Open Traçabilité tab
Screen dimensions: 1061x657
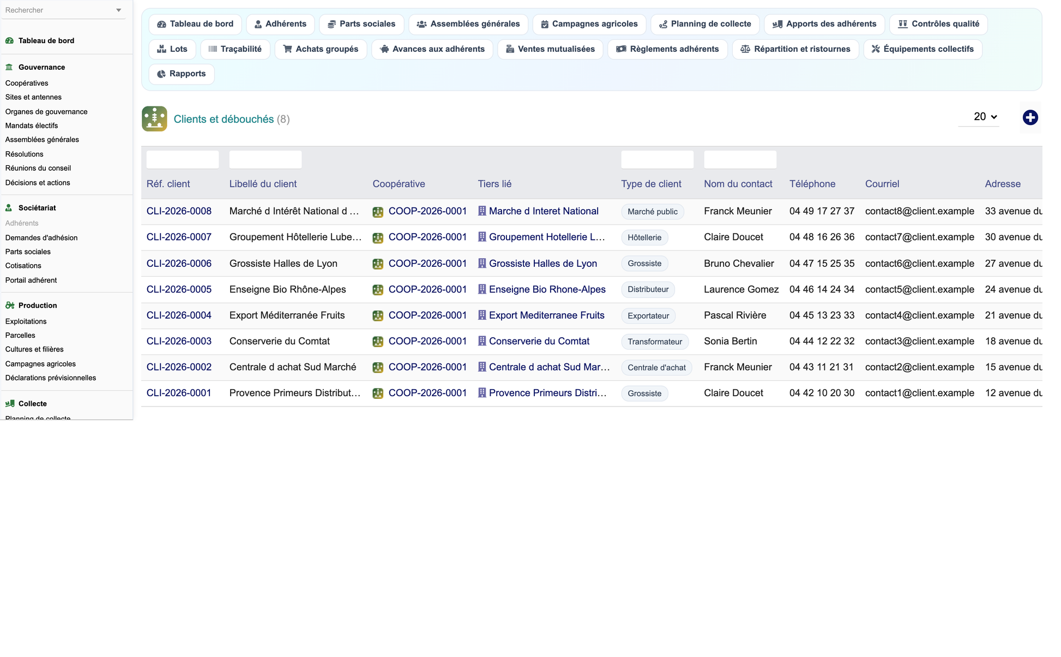point(235,49)
